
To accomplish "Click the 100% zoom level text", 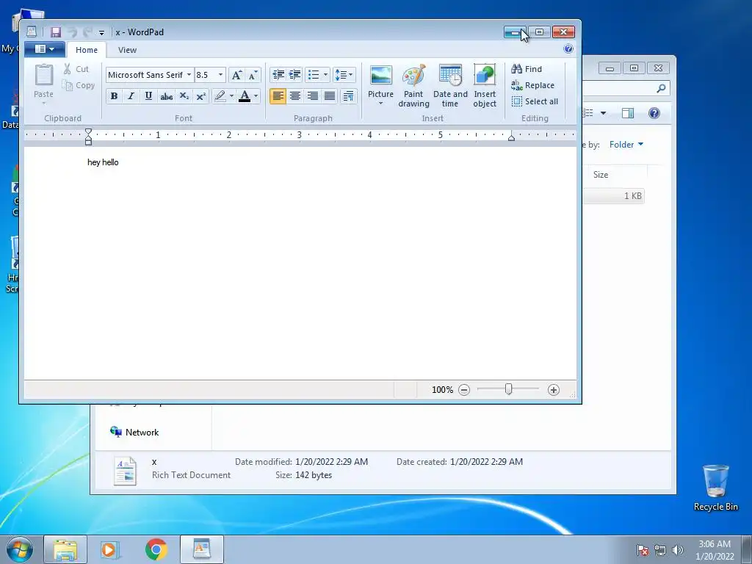I will 442,390.
